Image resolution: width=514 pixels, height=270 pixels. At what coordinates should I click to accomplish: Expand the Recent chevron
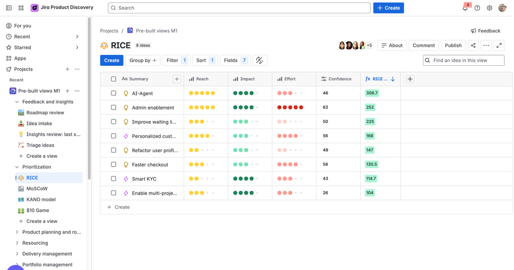(77, 37)
